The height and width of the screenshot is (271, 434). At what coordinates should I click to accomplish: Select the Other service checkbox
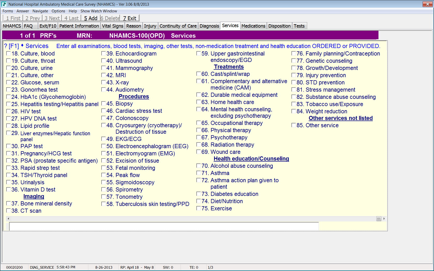point(294,125)
